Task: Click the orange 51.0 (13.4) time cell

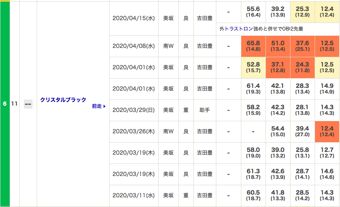Action: [x=278, y=46]
